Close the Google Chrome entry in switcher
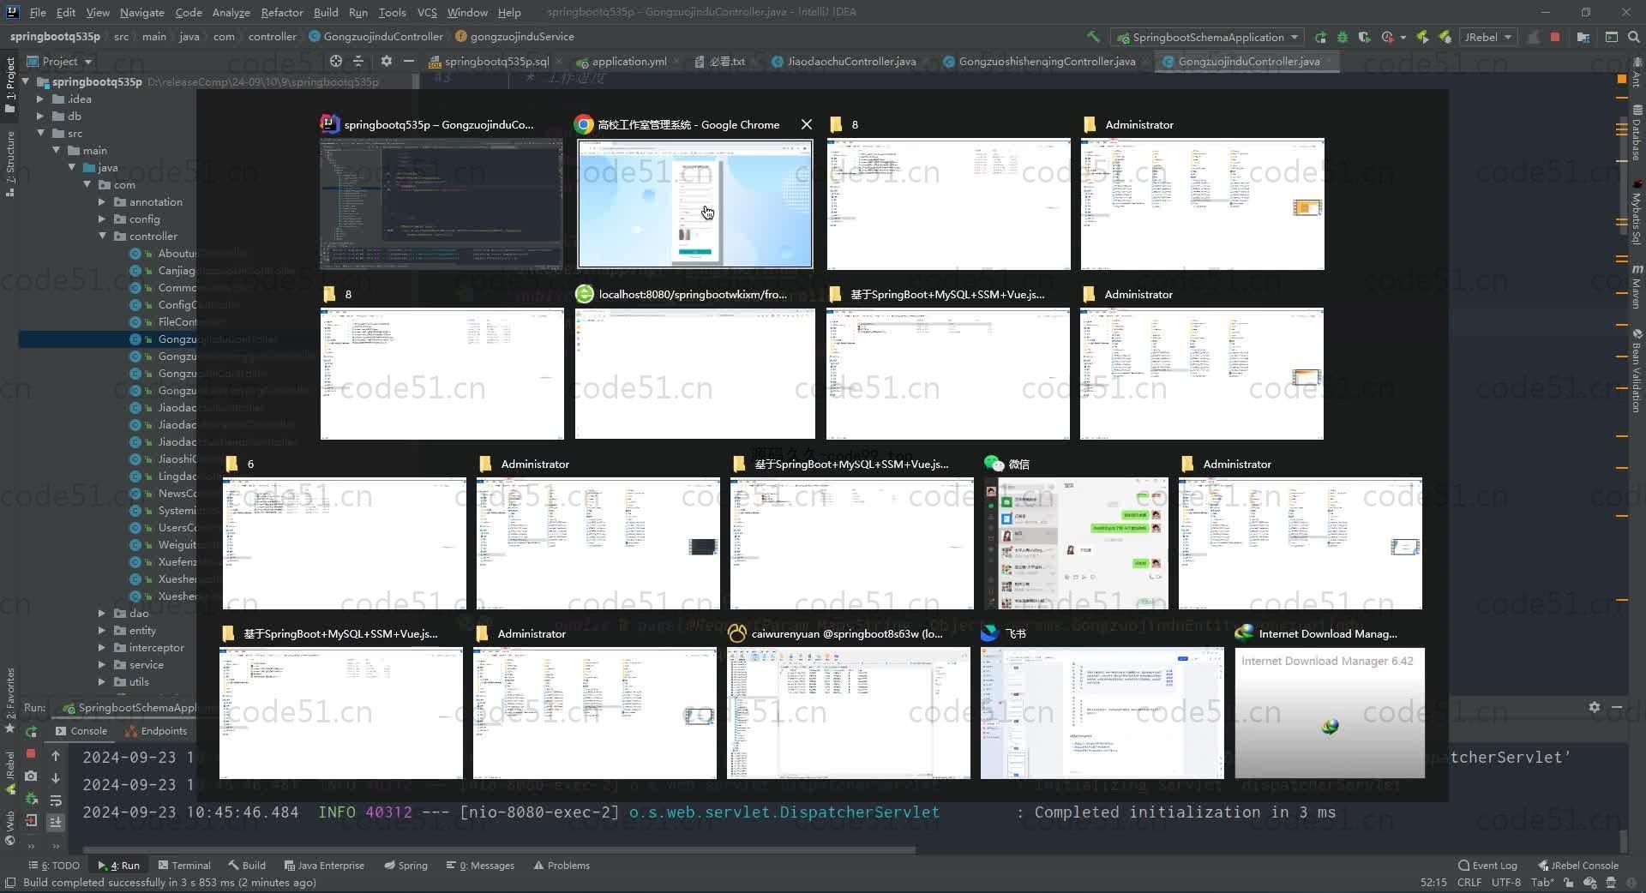Screen dimensions: 1646x893 (807, 124)
